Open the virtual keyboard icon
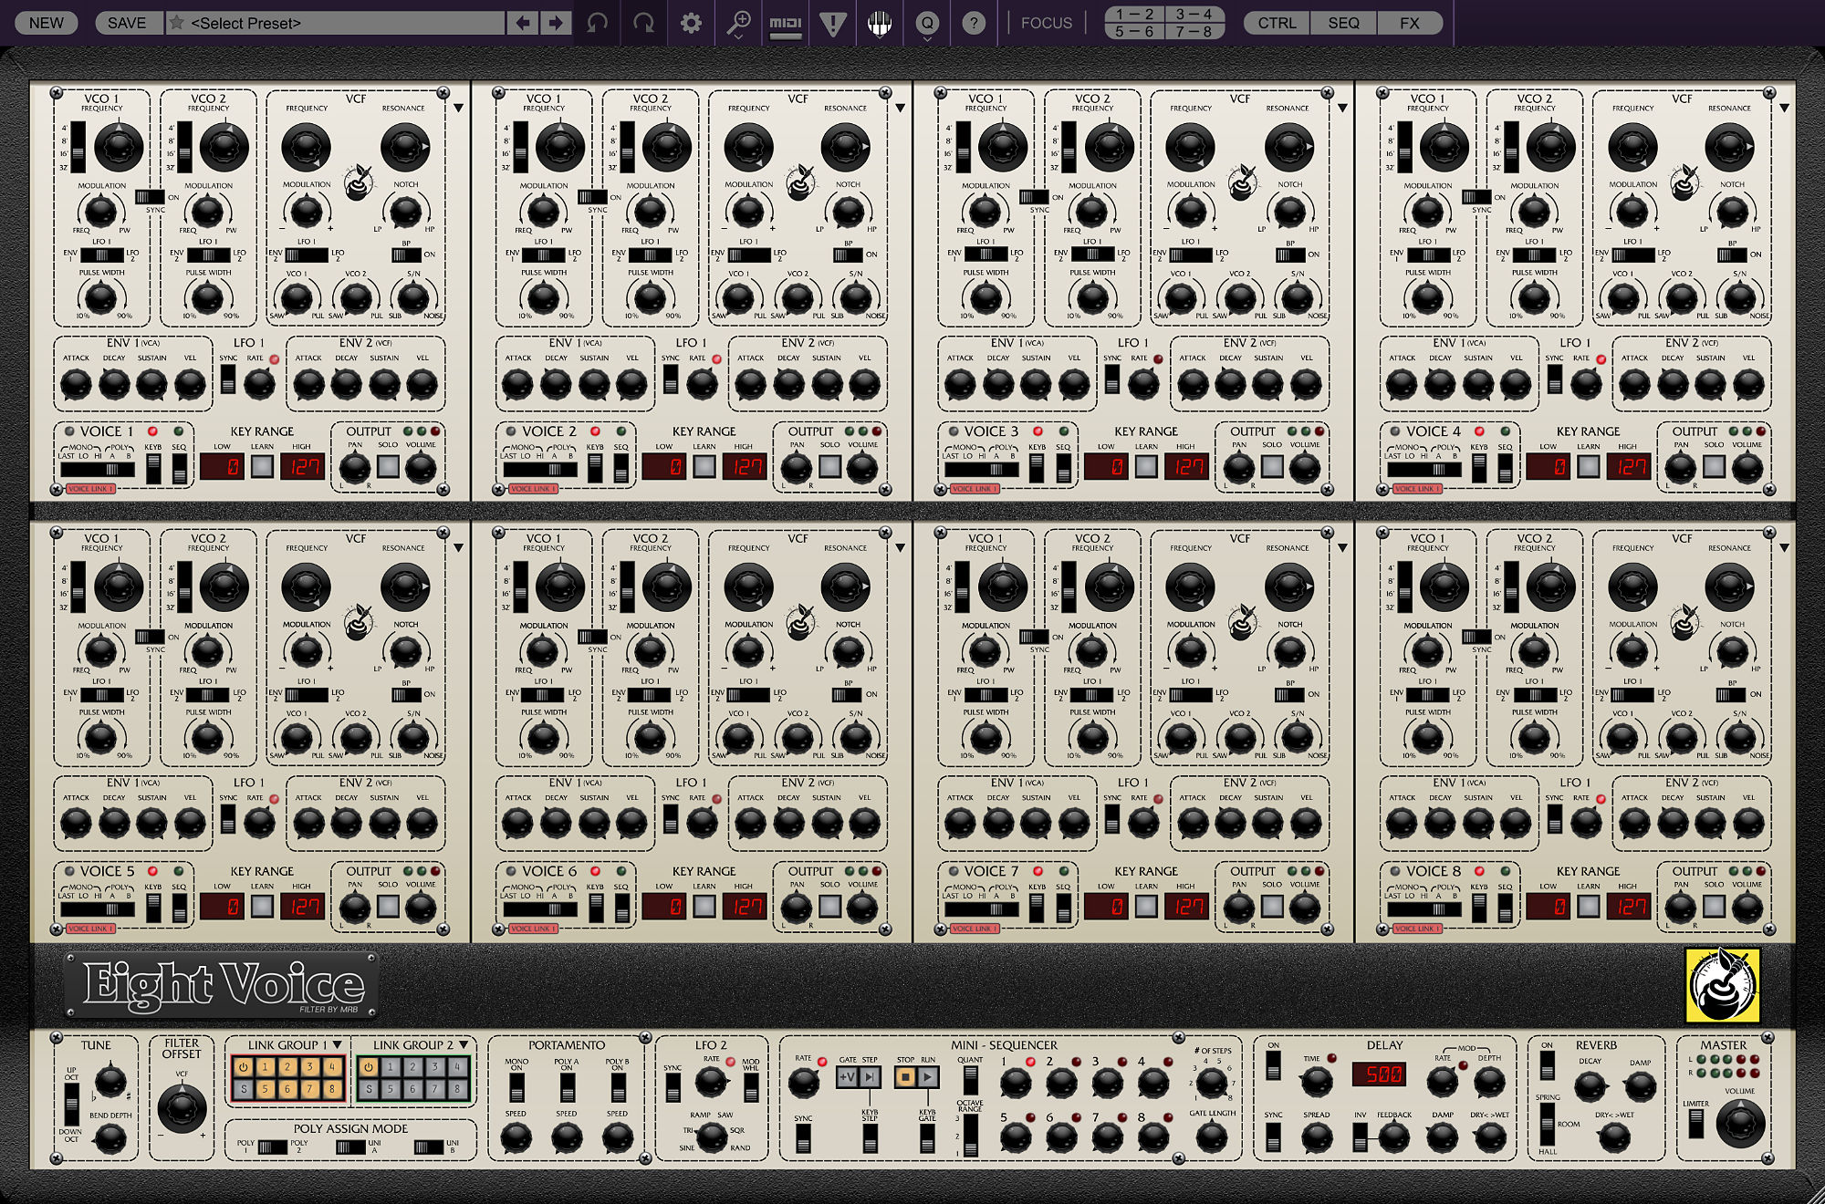The height and width of the screenshot is (1204, 1825). pyautogui.click(x=880, y=23)
